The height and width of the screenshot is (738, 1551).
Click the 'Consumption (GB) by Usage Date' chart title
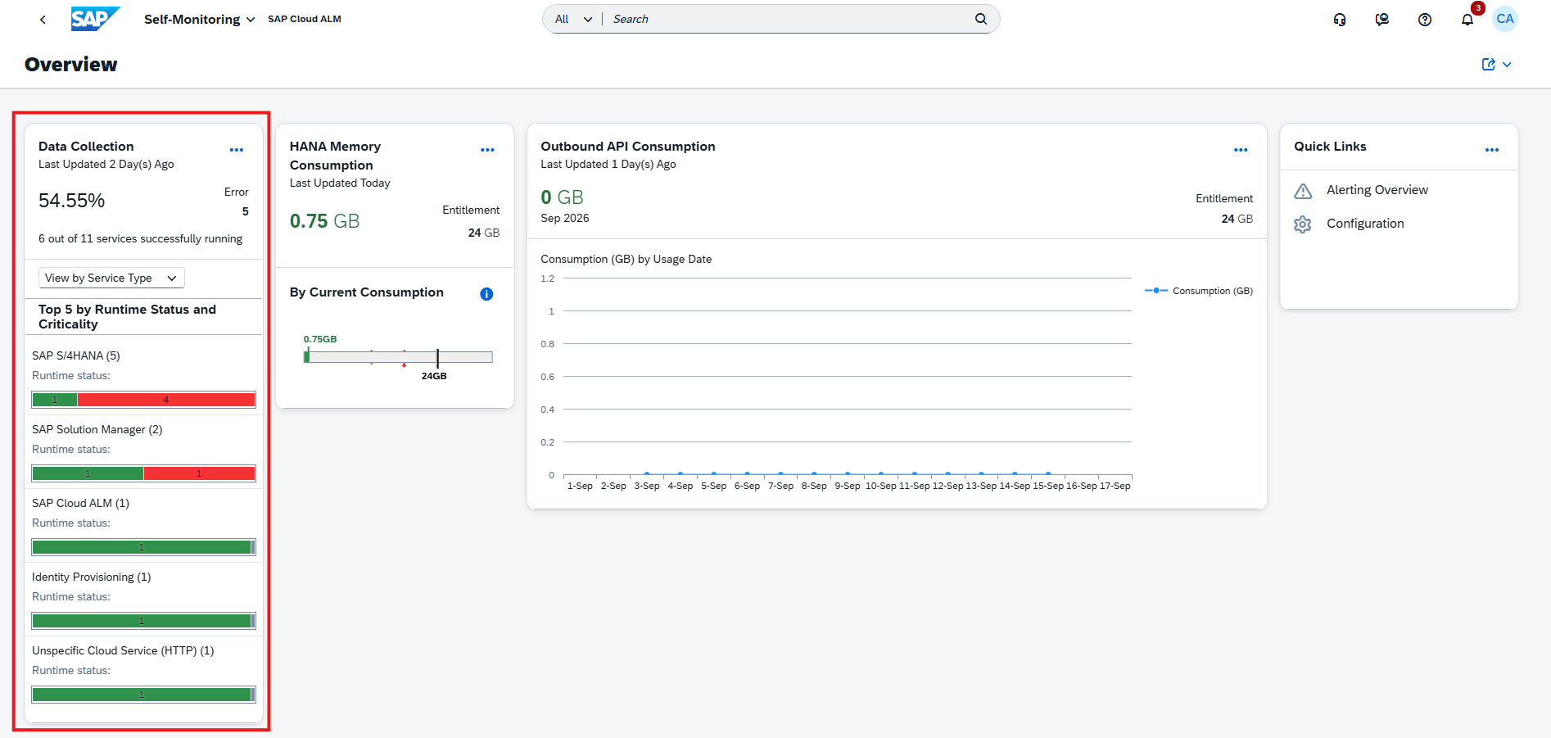coord(626,259)
